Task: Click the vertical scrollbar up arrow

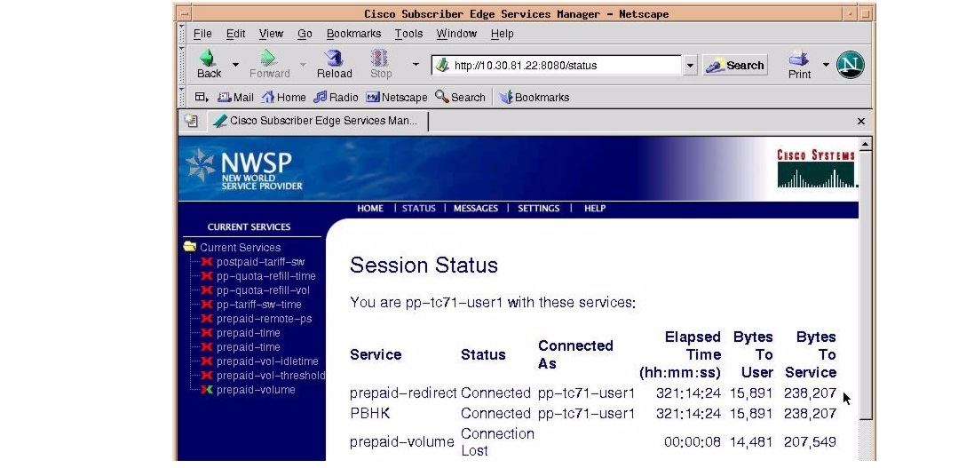Action: point(866,144)
